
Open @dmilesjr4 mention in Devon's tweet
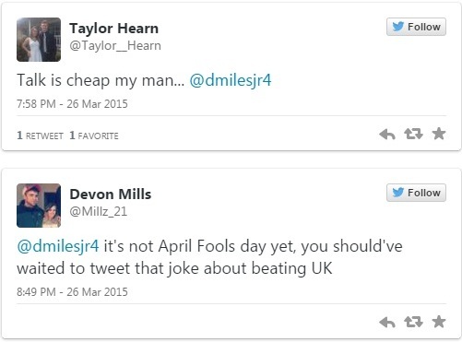point(58,246)
